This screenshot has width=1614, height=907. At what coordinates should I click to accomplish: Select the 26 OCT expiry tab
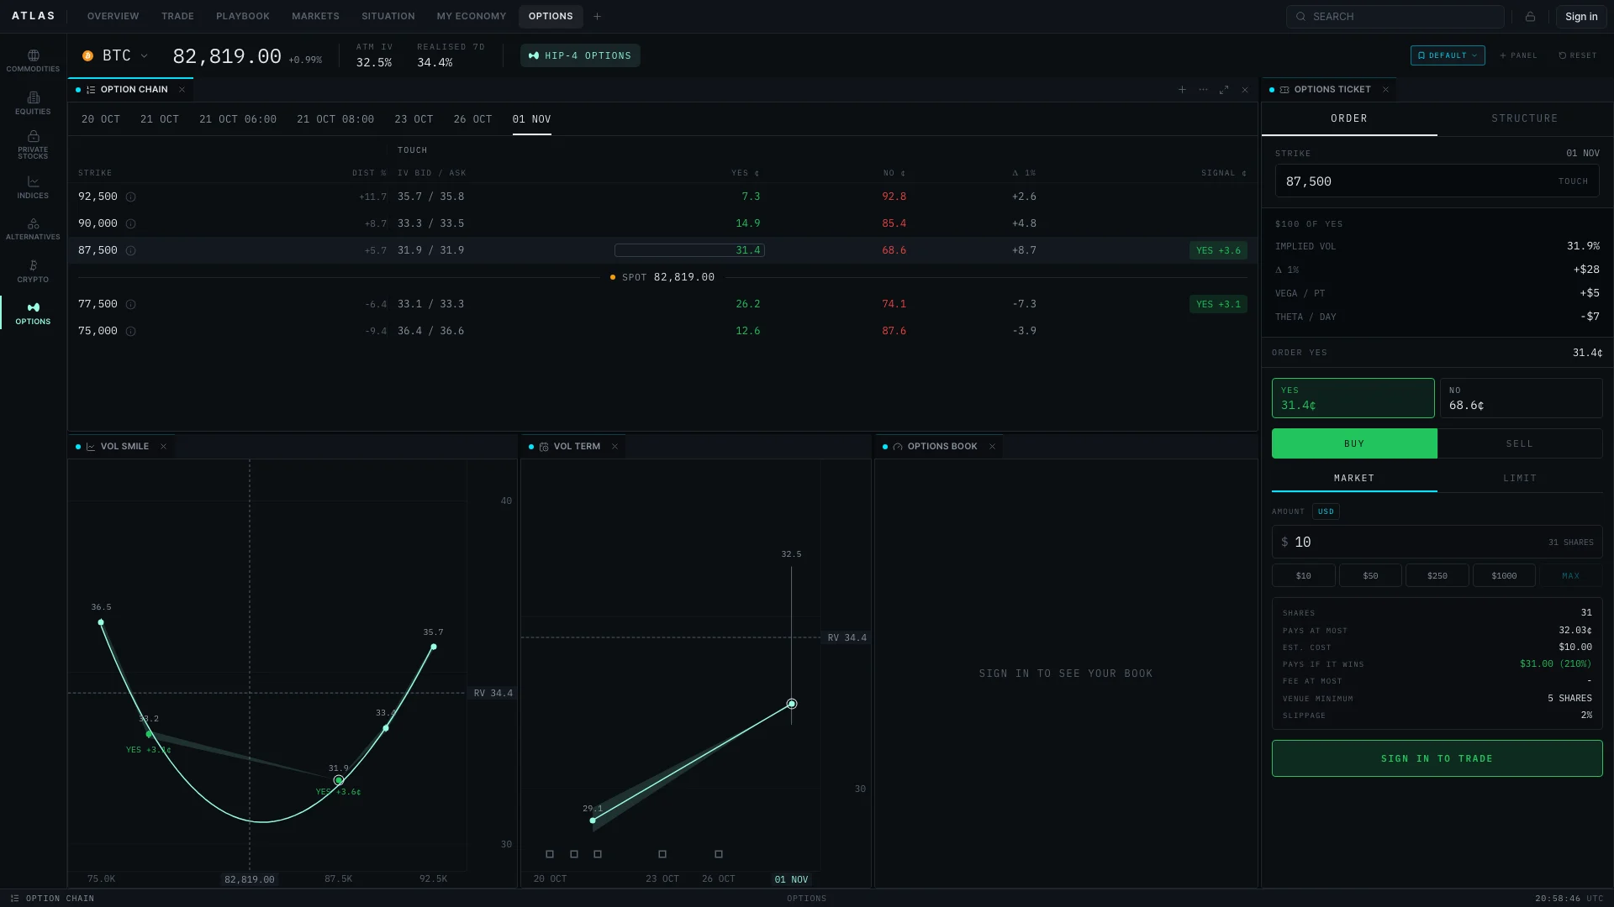pos(472,119)
